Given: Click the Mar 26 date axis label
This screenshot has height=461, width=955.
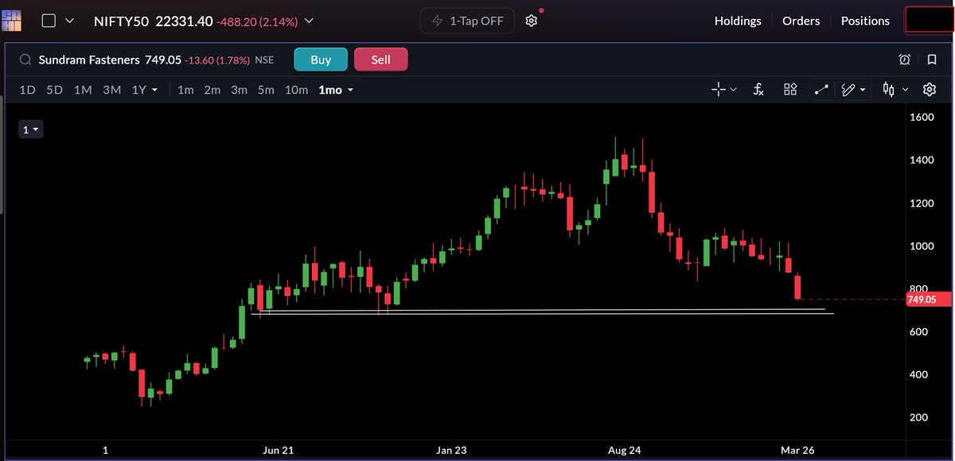Looking at the screenshot, I should tap(797, 450).
